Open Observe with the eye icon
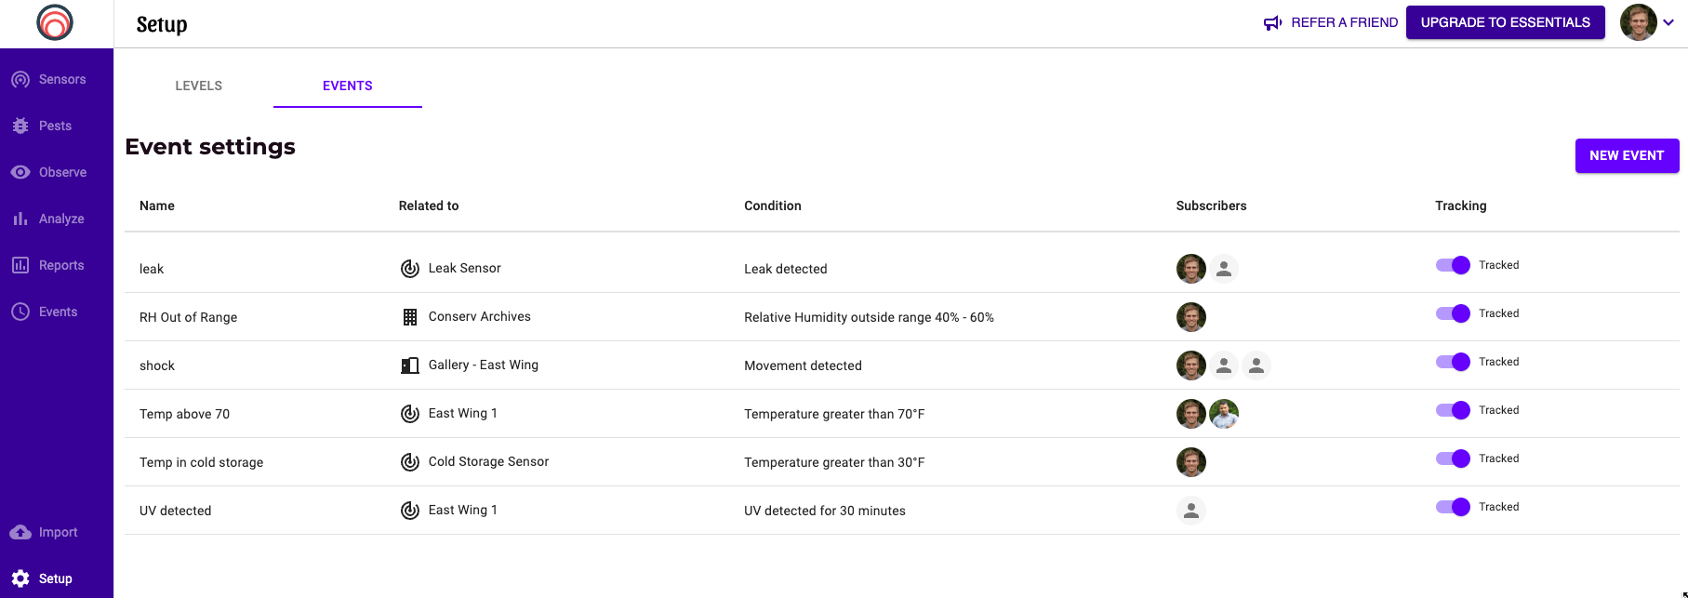The height and width of the screenshot is (598, 1688). [20, 172]
